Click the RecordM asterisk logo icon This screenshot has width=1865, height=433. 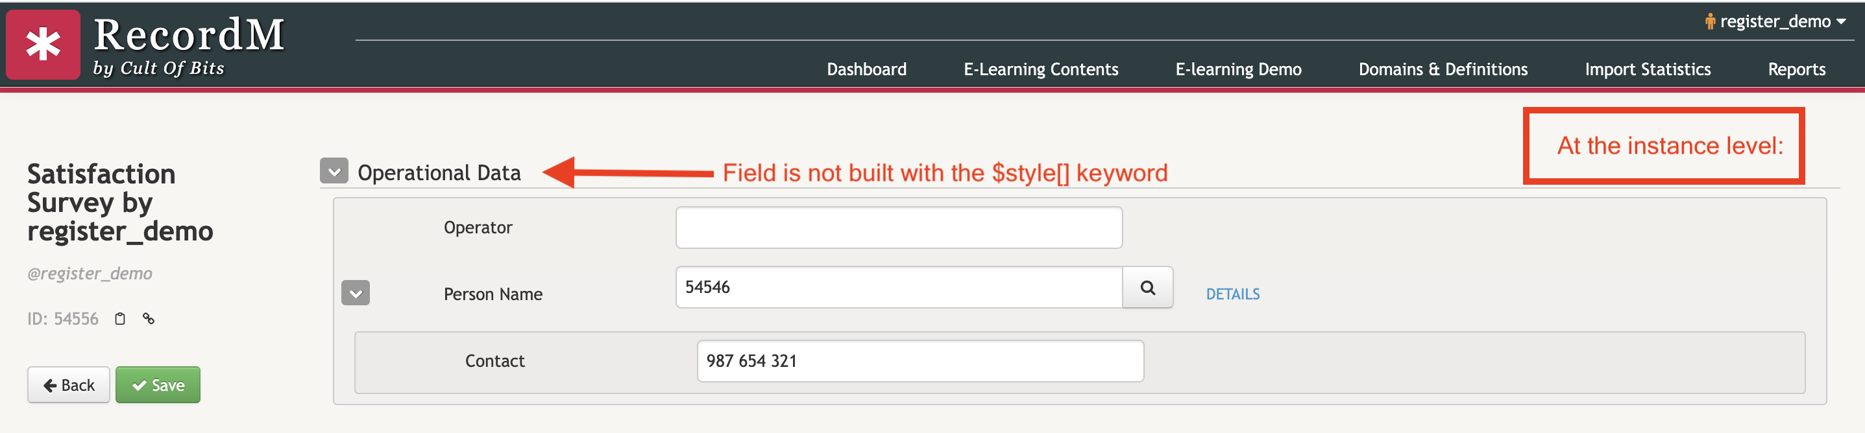[43, 45]
